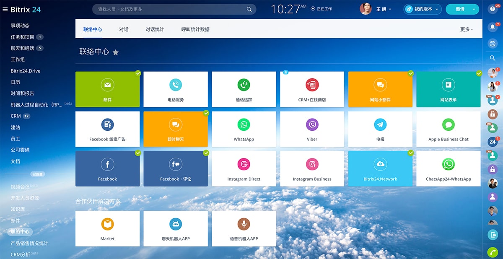Open 知识库 in the left menu

[18, 209]
